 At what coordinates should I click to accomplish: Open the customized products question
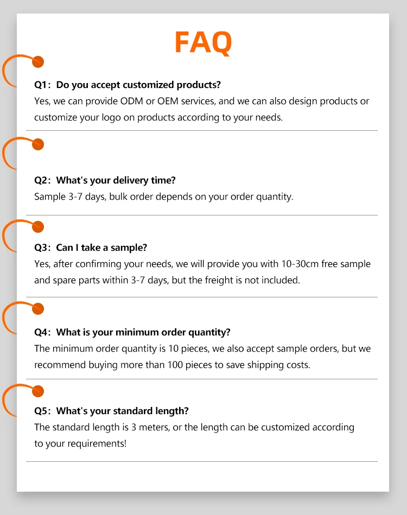tap(128, 85)
